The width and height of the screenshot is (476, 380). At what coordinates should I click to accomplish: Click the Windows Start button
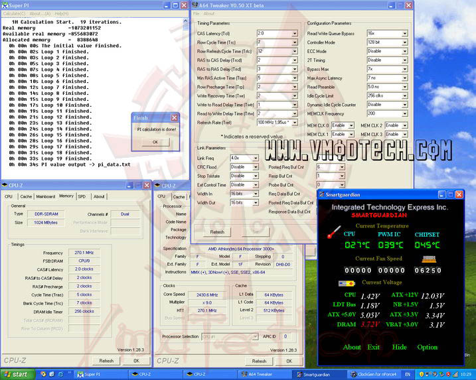pyautogui.click(x=17, y=375)
